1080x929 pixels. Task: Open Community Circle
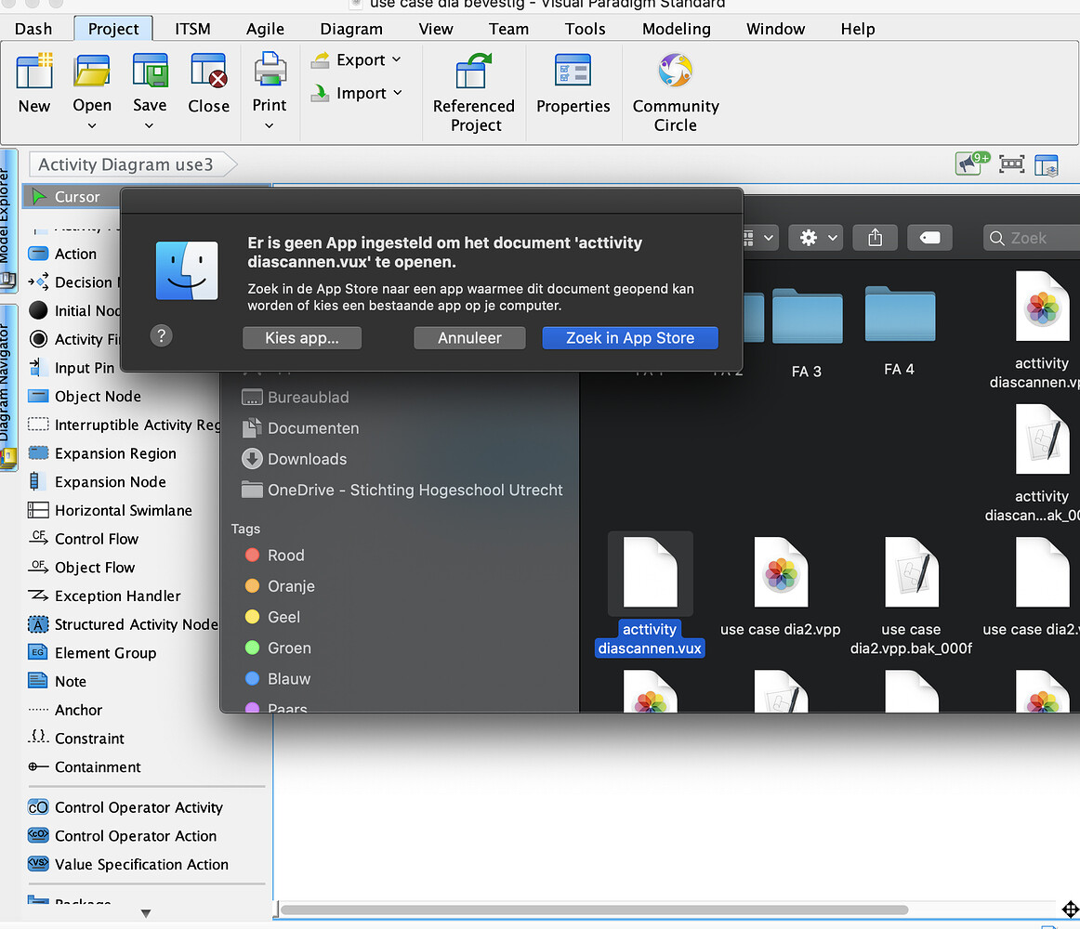click(x=676, y=93)
